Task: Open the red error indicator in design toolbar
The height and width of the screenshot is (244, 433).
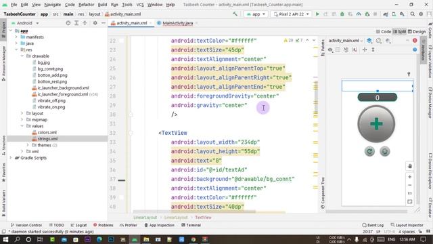Action: point(415,41)
